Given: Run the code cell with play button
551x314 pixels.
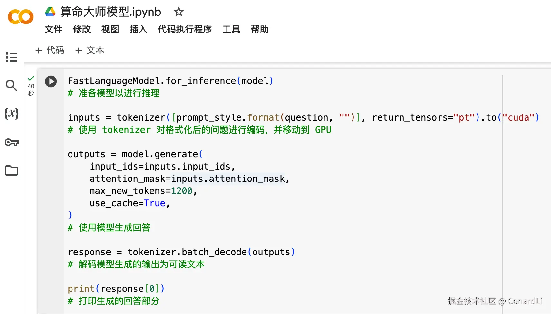Looking at the screenshot, I should click(51, 81).
